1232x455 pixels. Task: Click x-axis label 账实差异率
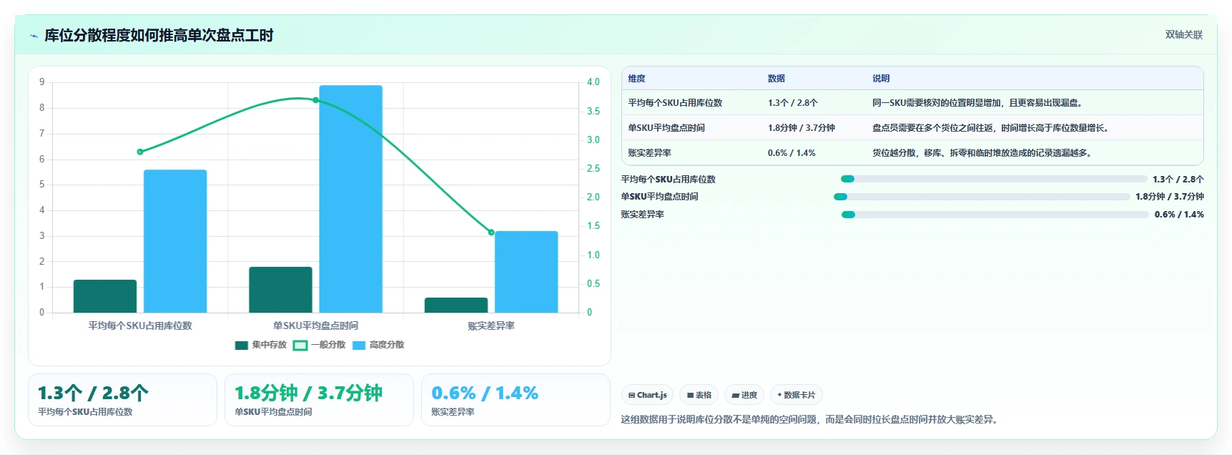491,326
